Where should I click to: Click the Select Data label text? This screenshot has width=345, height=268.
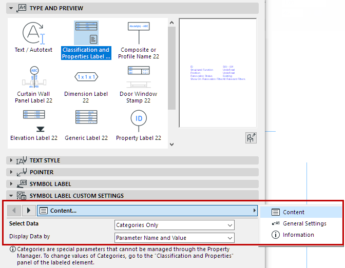tap(24, 223)
